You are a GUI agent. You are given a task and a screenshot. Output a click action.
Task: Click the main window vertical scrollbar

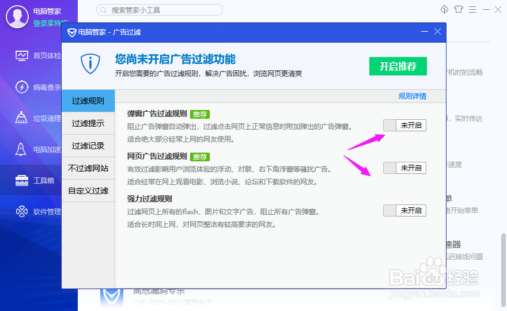coord(503,270)
